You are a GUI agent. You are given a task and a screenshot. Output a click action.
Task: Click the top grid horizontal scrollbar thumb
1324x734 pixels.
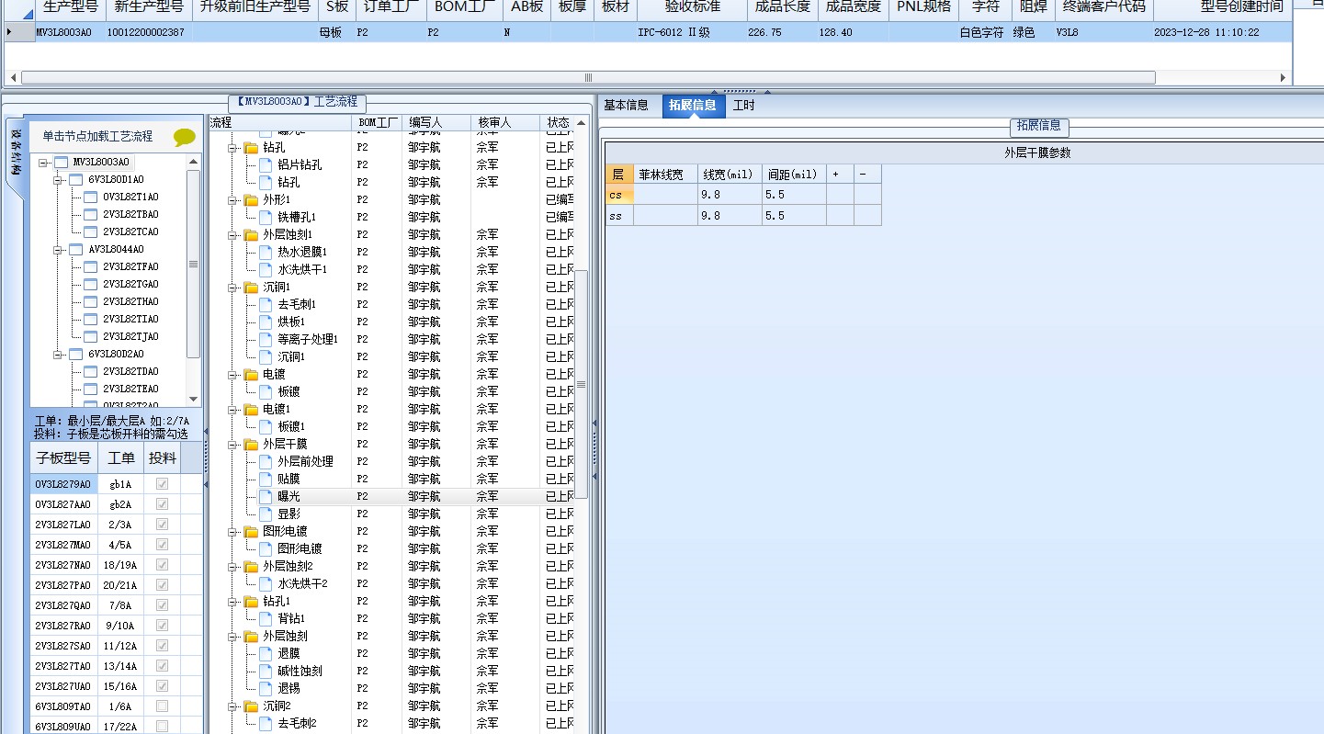(x=588, y=78)
